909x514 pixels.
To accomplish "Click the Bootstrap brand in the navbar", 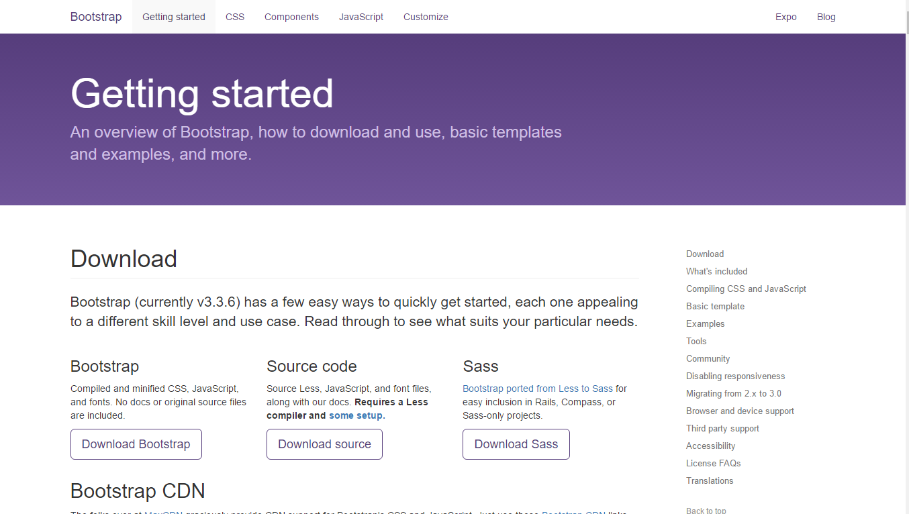I will [x=95, y=16].
